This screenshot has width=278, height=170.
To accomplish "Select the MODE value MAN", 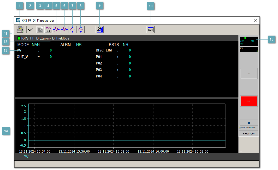I will [36, 45].
